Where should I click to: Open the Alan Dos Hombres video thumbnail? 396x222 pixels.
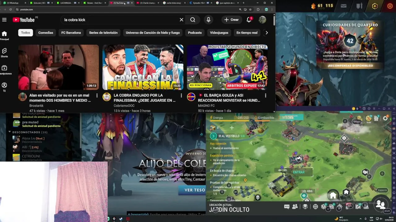coord(58,67)
